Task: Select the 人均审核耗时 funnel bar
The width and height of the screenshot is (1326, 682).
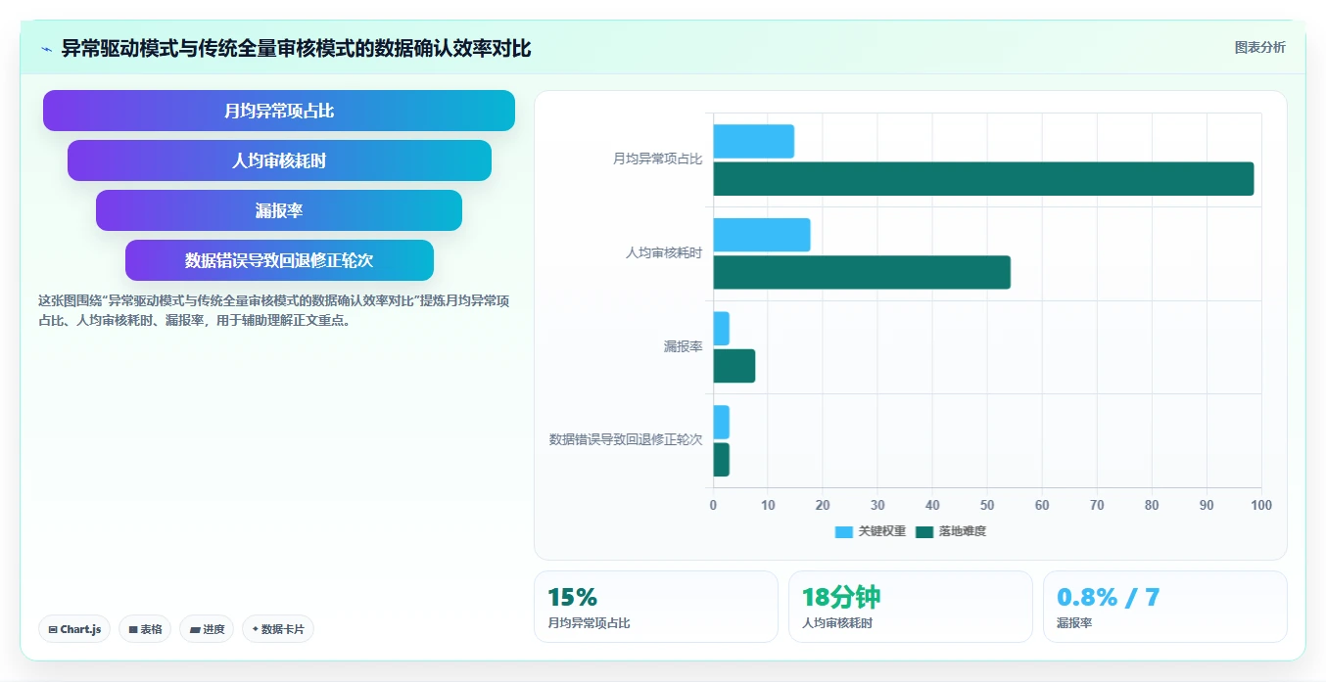Action: 279,160
